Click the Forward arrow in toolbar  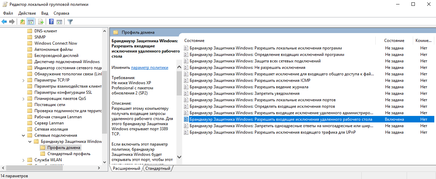click(12, 22)
